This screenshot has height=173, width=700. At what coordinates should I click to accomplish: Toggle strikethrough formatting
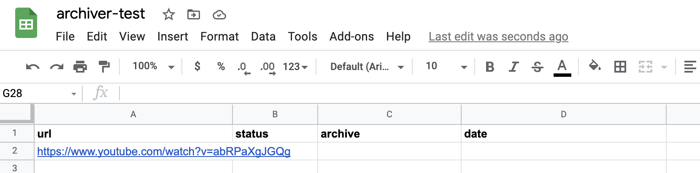537,67
